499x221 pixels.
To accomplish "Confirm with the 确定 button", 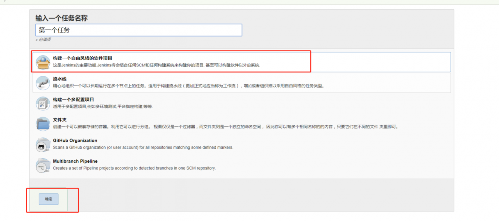I will point(49,199).
